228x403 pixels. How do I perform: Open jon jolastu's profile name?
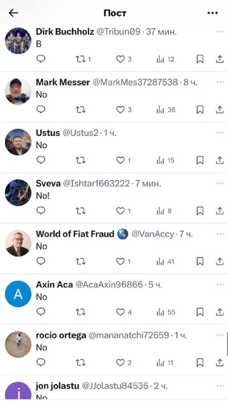(x=57, y=386)
